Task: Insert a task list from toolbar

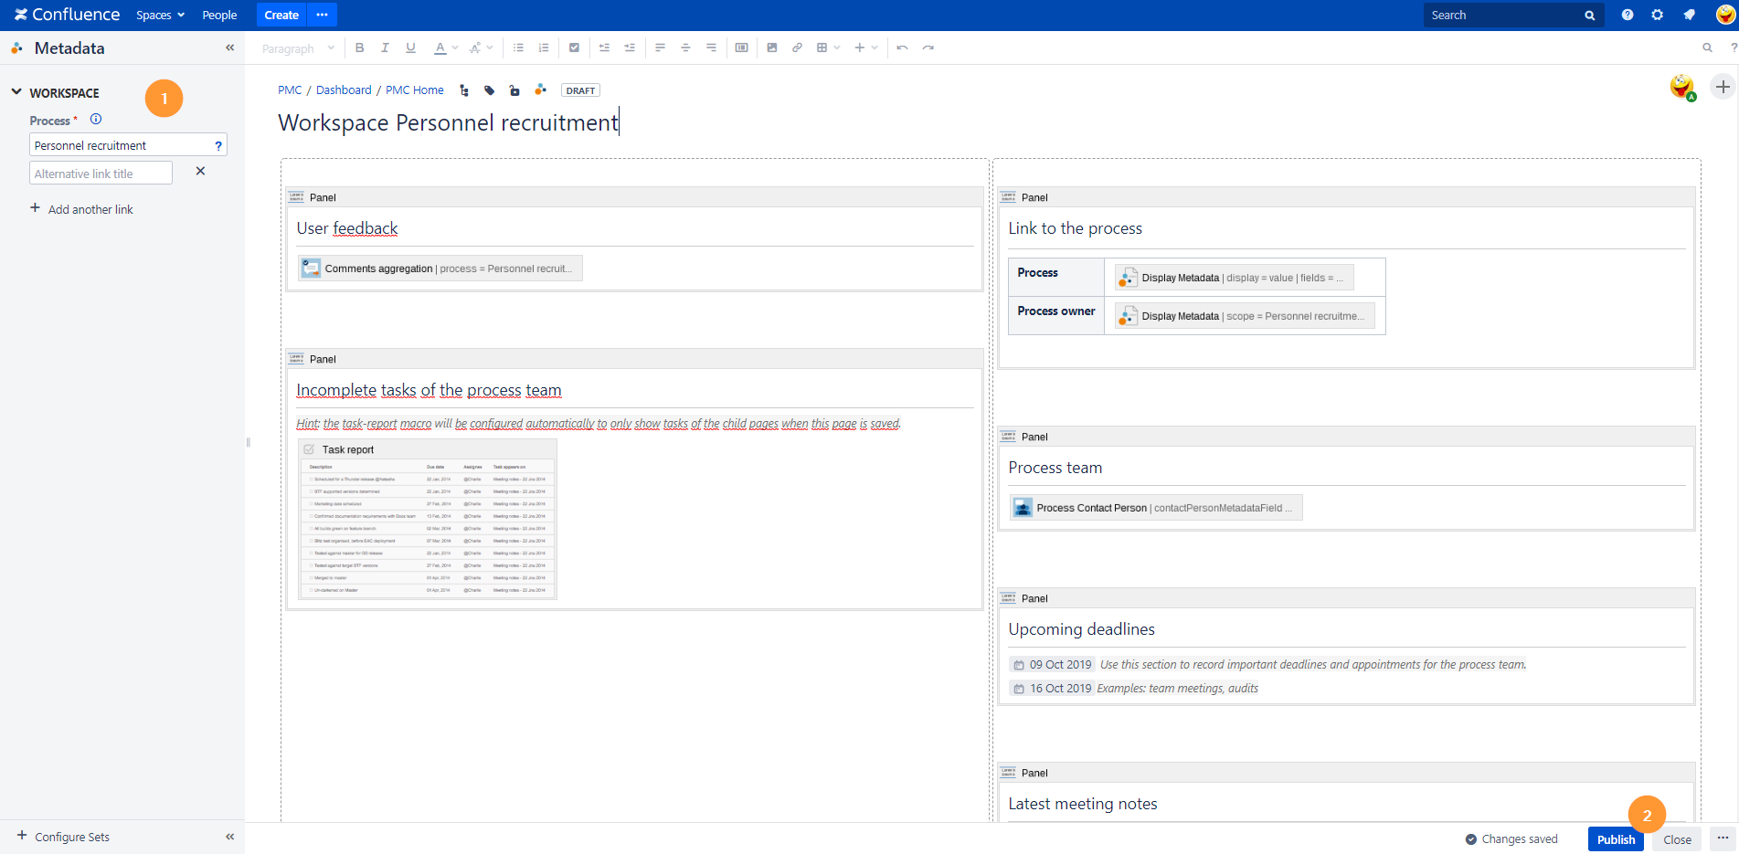Action: (x=574, y=47)
